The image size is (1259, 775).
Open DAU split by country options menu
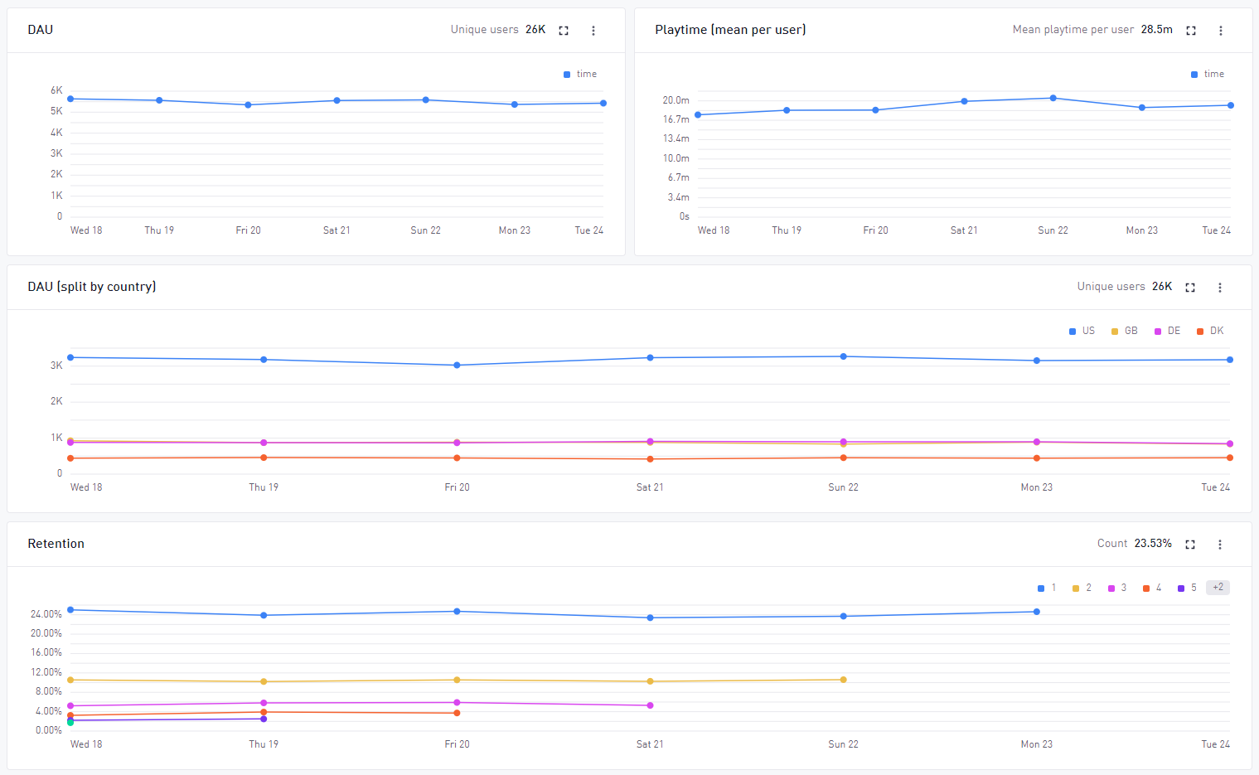(1220, 288)
